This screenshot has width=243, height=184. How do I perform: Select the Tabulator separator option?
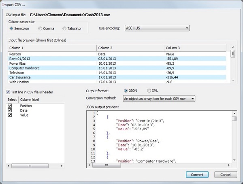pyautogui.click(x=64, y=28)
